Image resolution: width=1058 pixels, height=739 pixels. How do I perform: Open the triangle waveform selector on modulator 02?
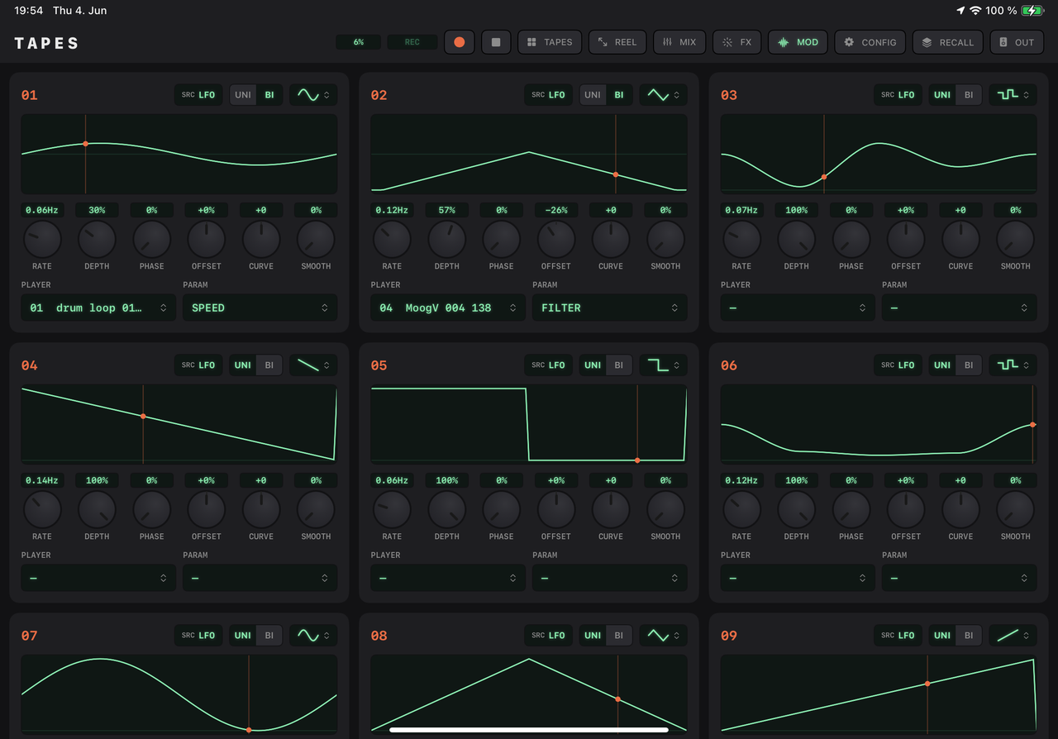click(x=663, y=95)
